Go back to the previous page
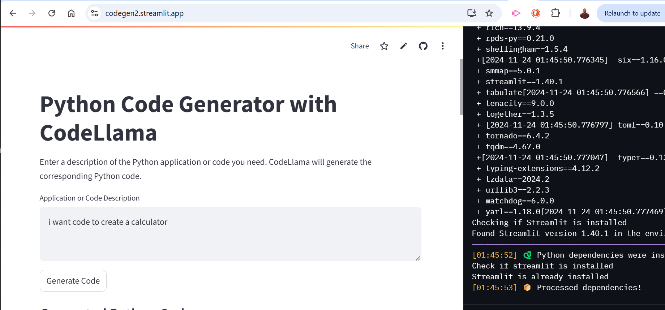 (x=13, y=13)
